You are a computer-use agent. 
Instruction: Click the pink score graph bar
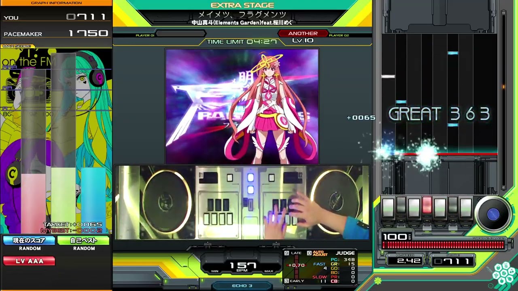(x=33, y=204)
